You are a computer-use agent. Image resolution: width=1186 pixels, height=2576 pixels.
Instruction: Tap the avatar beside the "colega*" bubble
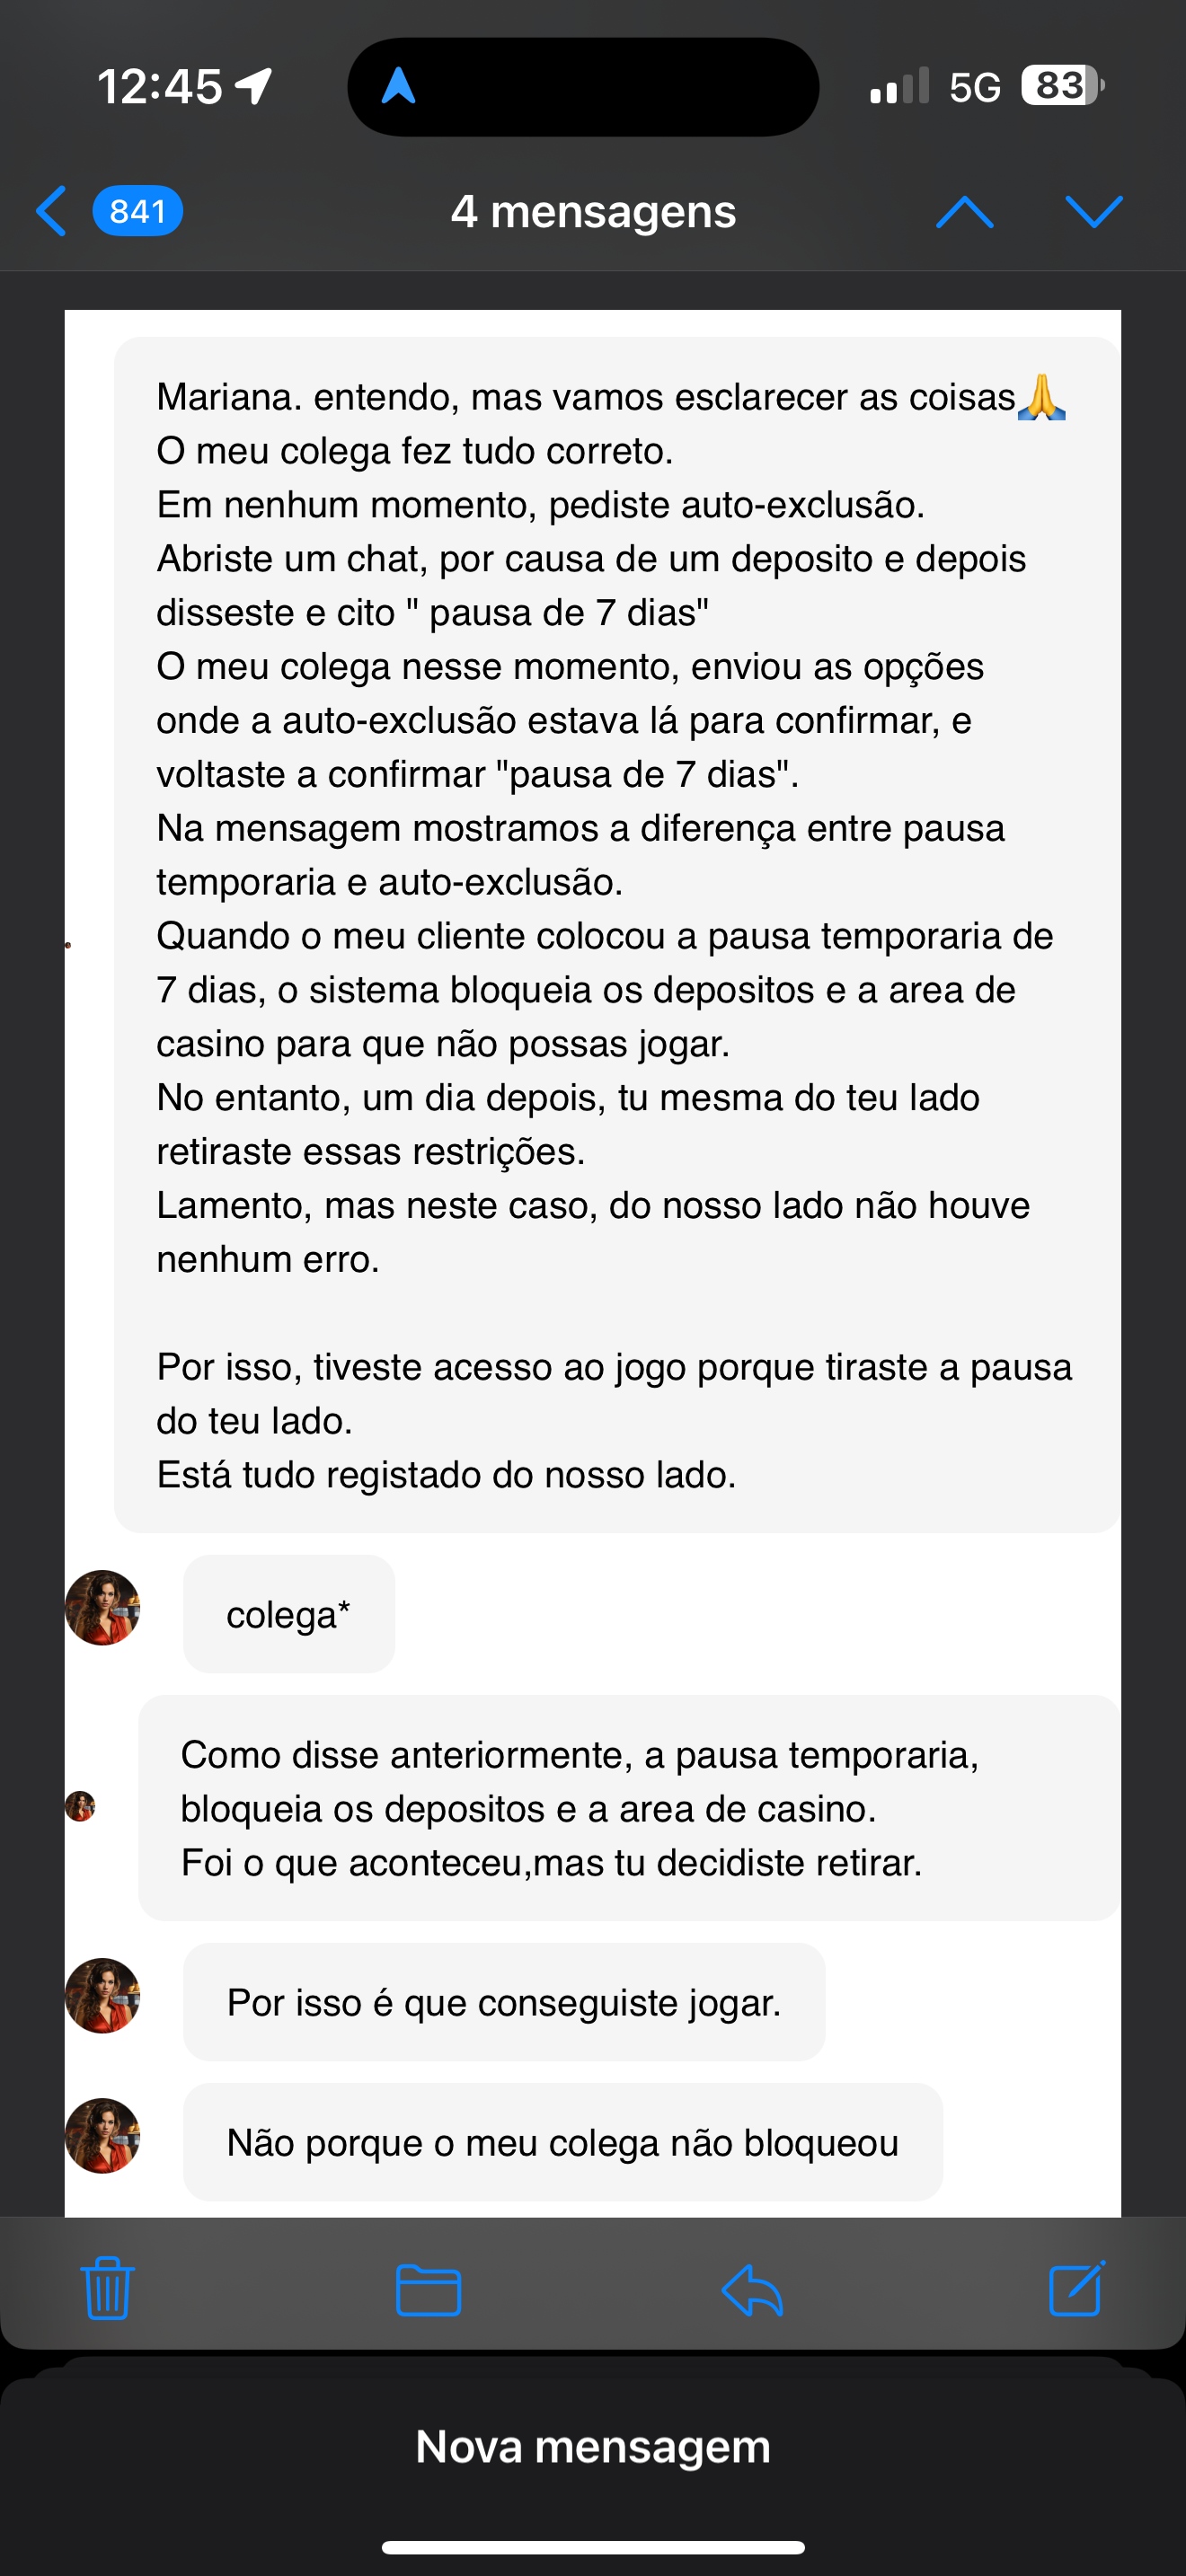102,1608
